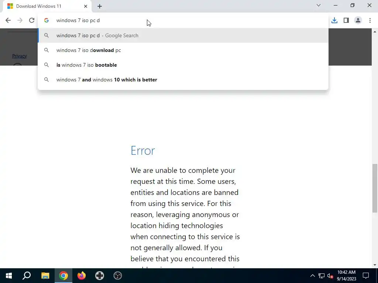Click text 'location hiding technologies'
378x283 pixels.
(177, 226)
